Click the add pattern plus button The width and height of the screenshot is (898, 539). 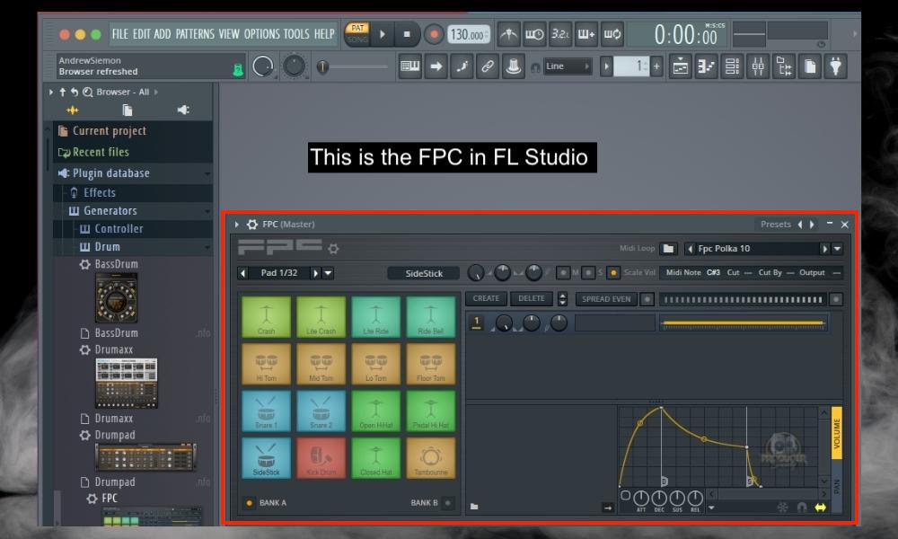(656, 66)
